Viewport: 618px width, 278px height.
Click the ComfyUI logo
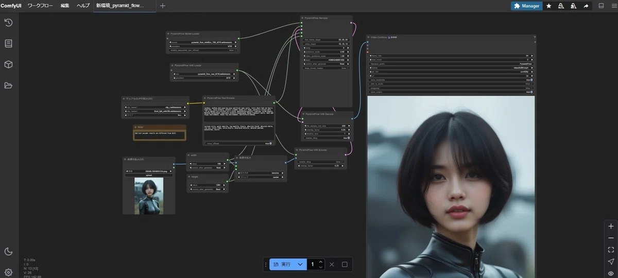[x=11, y=6]
